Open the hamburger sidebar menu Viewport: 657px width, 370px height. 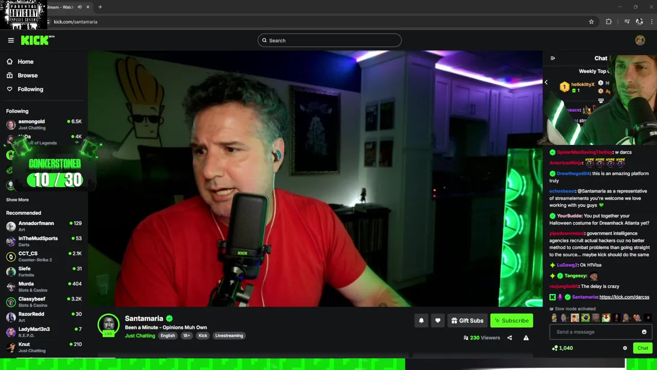click(11, 40)
